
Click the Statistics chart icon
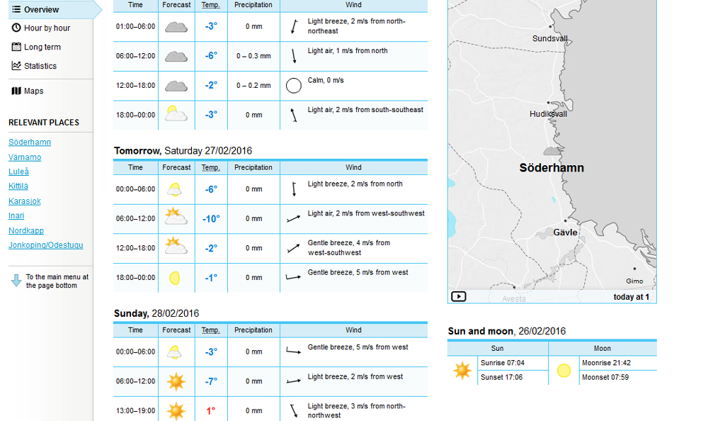pos(16,66)
